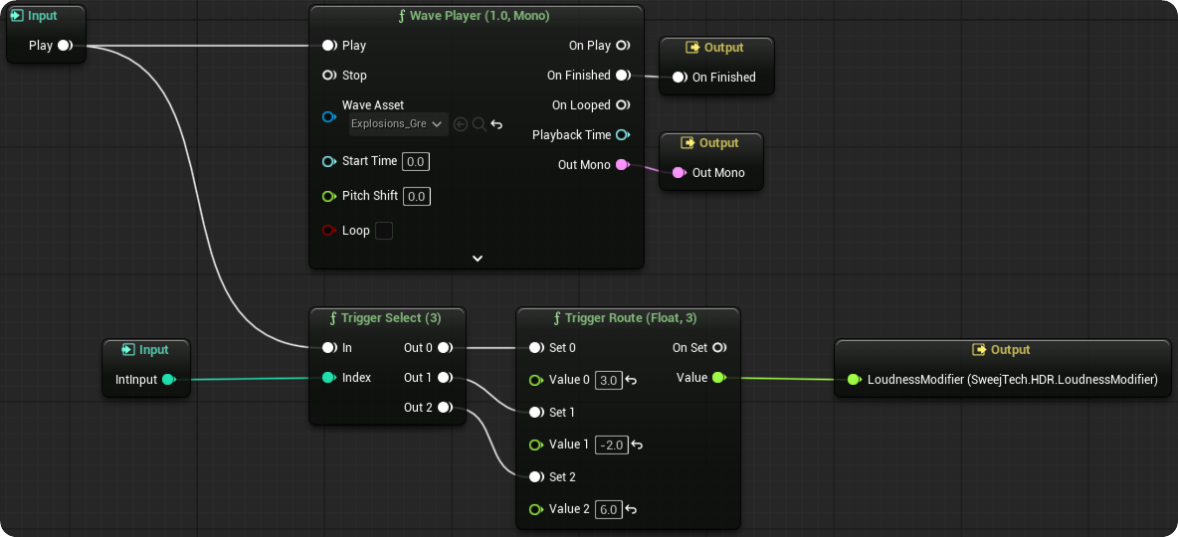Select the Input node header above IntInput
The height and width of the screenshot is (537, 1178).
pos(145,349)
